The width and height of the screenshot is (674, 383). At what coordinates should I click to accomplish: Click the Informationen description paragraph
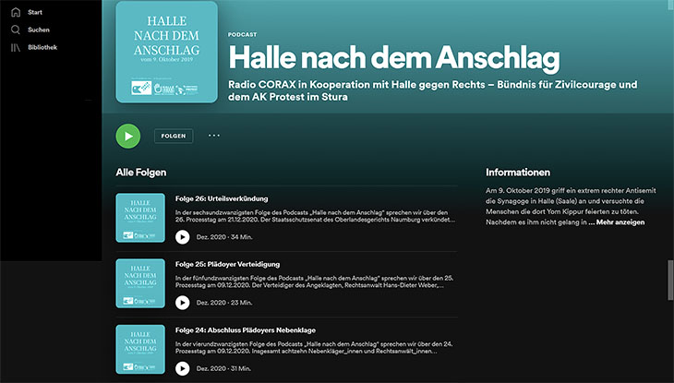[571, 207]
